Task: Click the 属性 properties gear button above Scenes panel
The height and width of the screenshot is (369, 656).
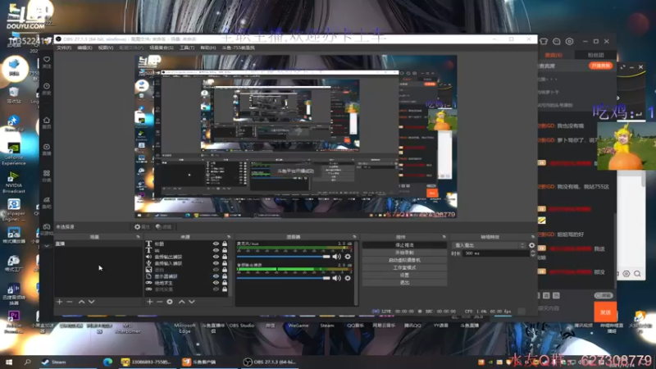Action: (x=142, y=227)
